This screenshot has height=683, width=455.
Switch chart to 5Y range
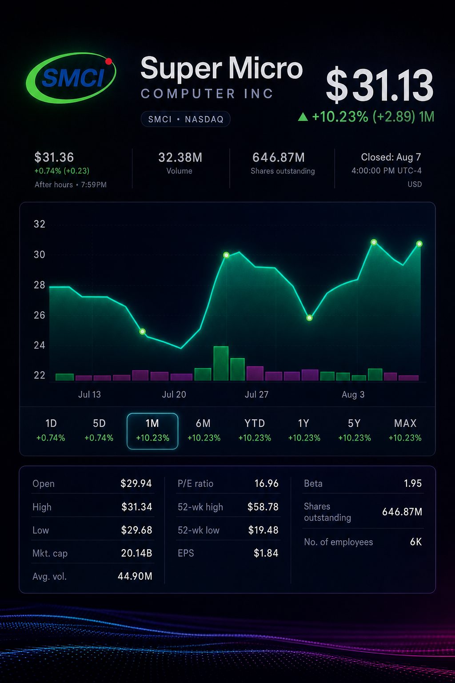tap(354, 430)
